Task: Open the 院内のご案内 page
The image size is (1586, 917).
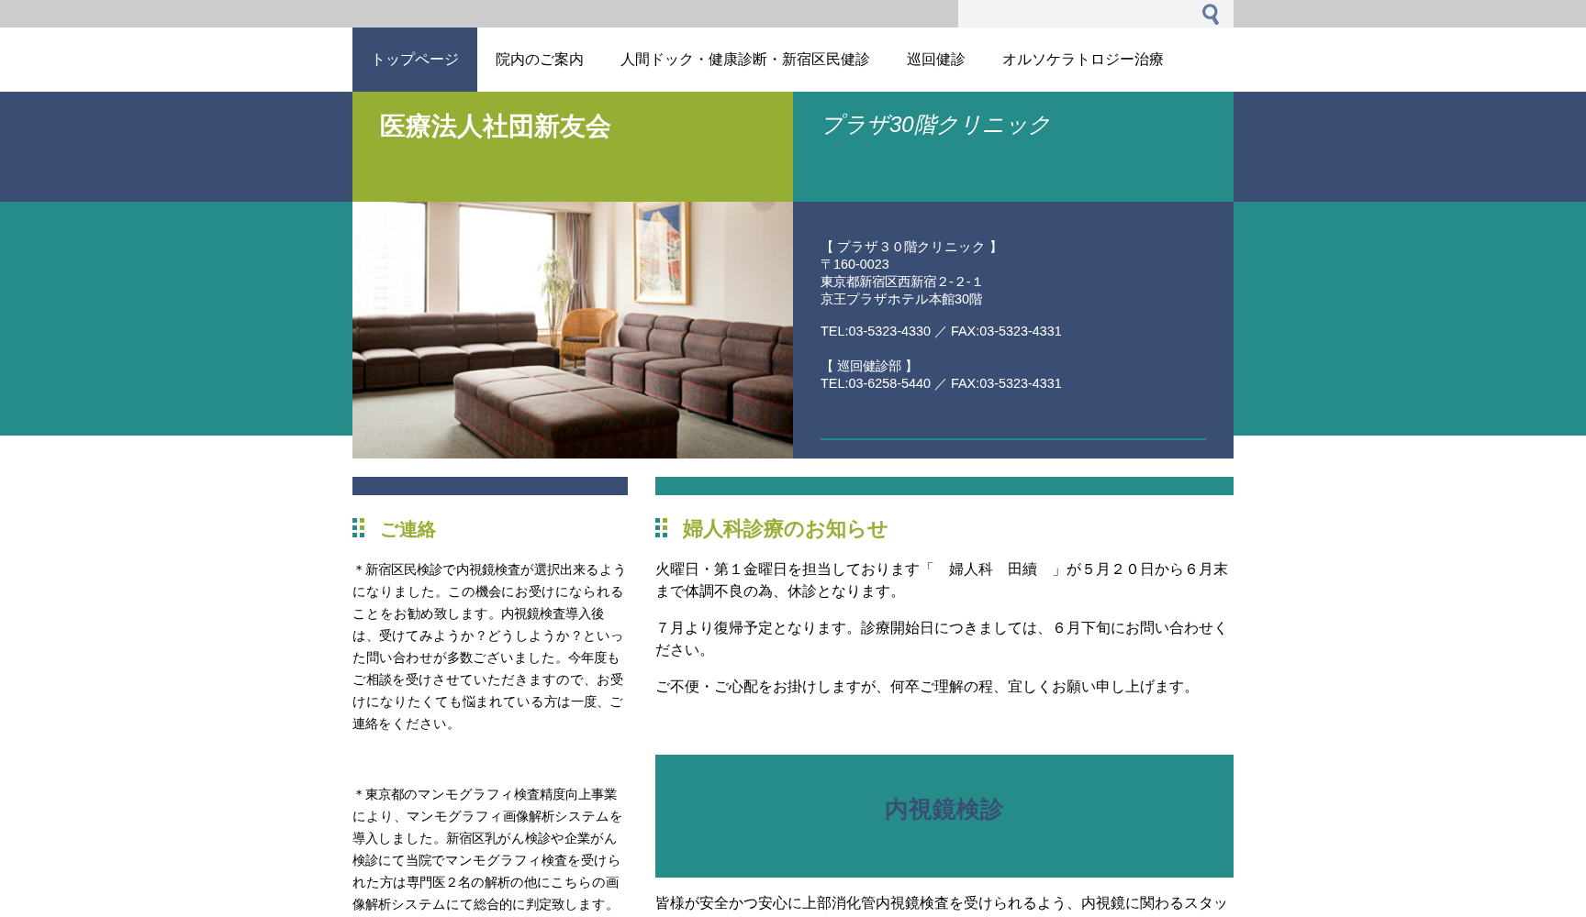Action: click(x=540, y=59)
